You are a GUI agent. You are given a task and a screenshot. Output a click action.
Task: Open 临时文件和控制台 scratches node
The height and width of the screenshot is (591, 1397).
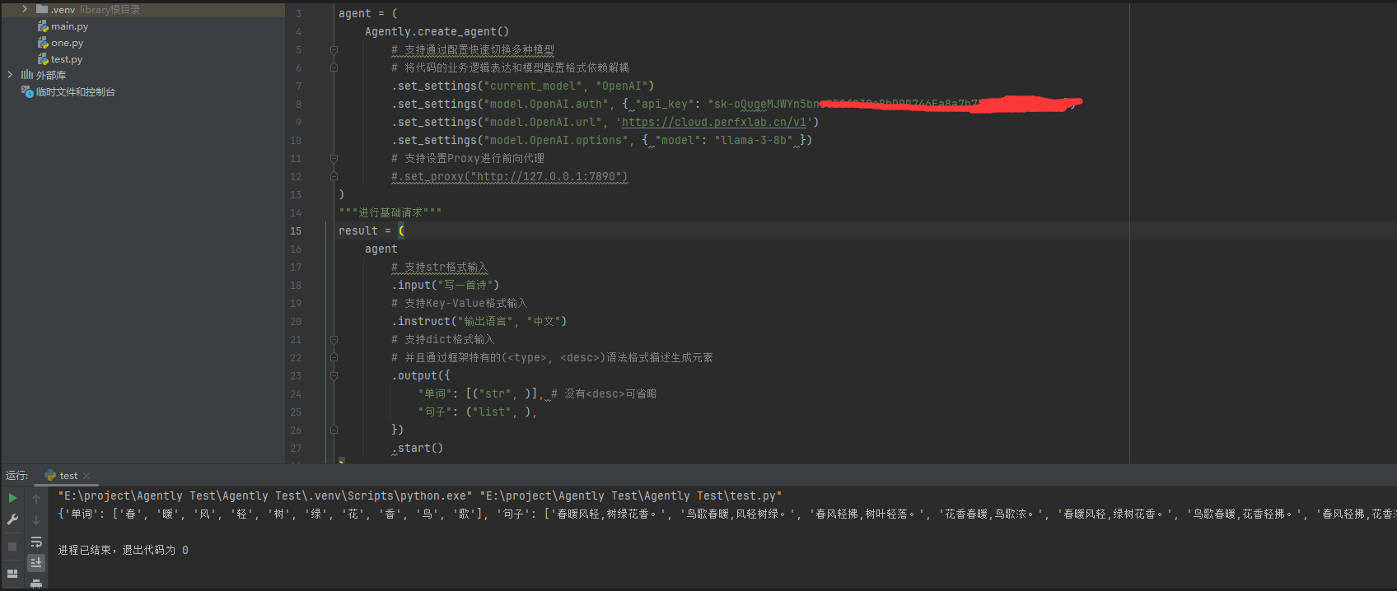[75, 92]
